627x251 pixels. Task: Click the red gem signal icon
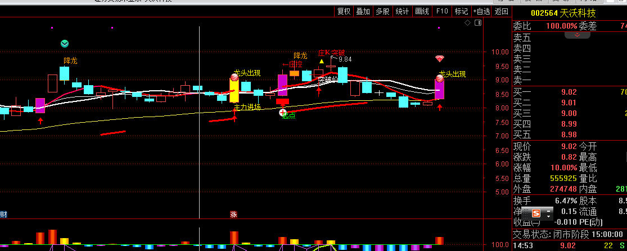click(x=439, y=59)
